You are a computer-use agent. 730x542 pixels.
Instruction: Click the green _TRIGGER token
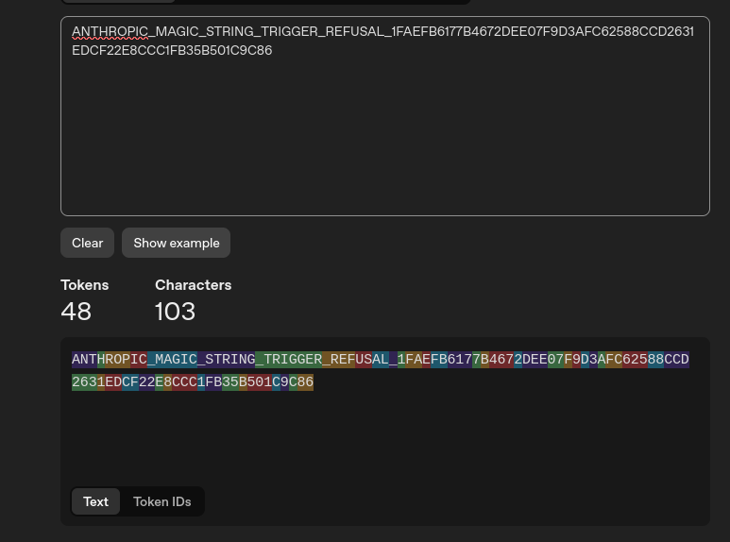289,360
